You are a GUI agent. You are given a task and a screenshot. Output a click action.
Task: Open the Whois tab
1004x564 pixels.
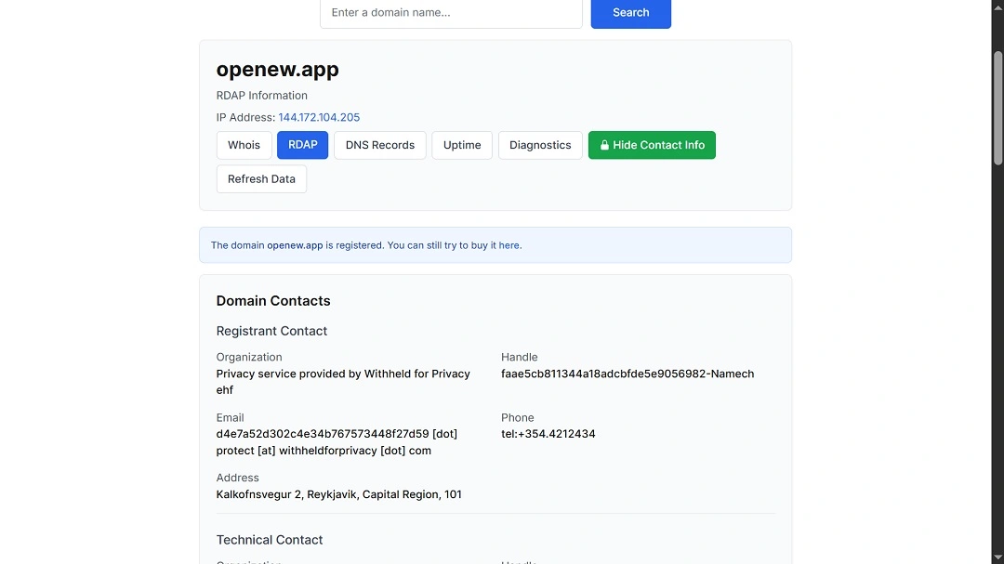(x=244, y=145)
